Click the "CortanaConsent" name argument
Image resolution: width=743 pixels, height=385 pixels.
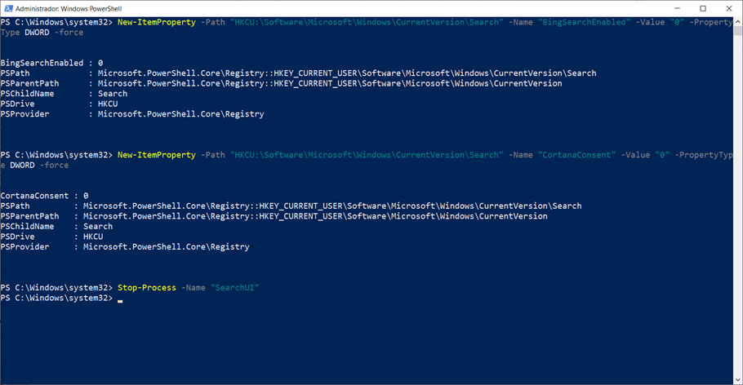click(x=576, y=155)
